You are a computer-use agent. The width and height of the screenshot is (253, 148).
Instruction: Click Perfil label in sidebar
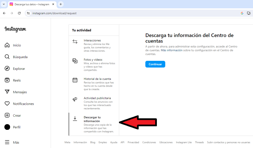[17, 127]
